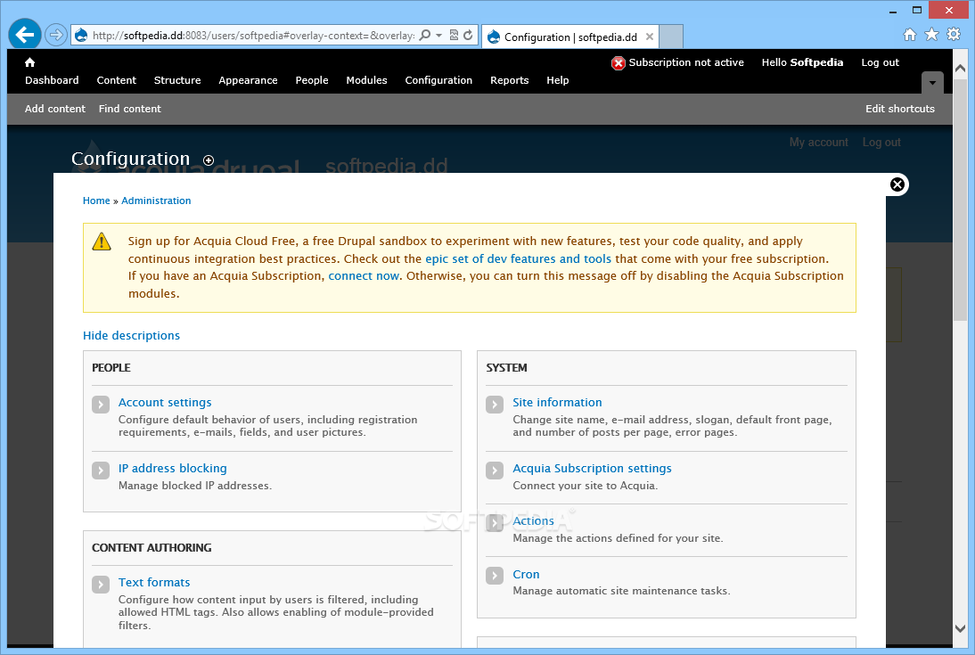Screen dimensions: 975x655
Task: Click the Hello Softpedia user link
Action: [x=802, y=62]
